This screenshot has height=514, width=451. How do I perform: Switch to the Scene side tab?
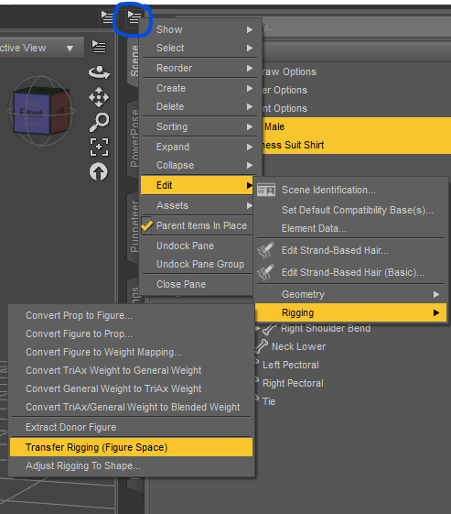(x=134, y=61)
